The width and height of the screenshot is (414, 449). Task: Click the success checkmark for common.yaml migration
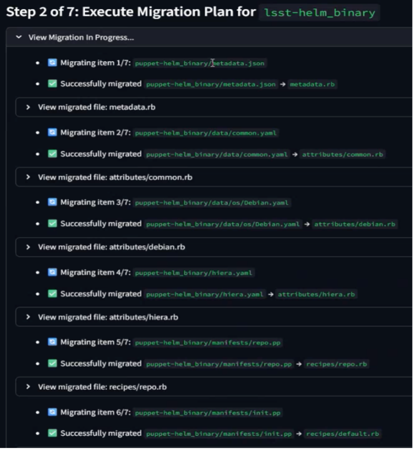point(52,154)
